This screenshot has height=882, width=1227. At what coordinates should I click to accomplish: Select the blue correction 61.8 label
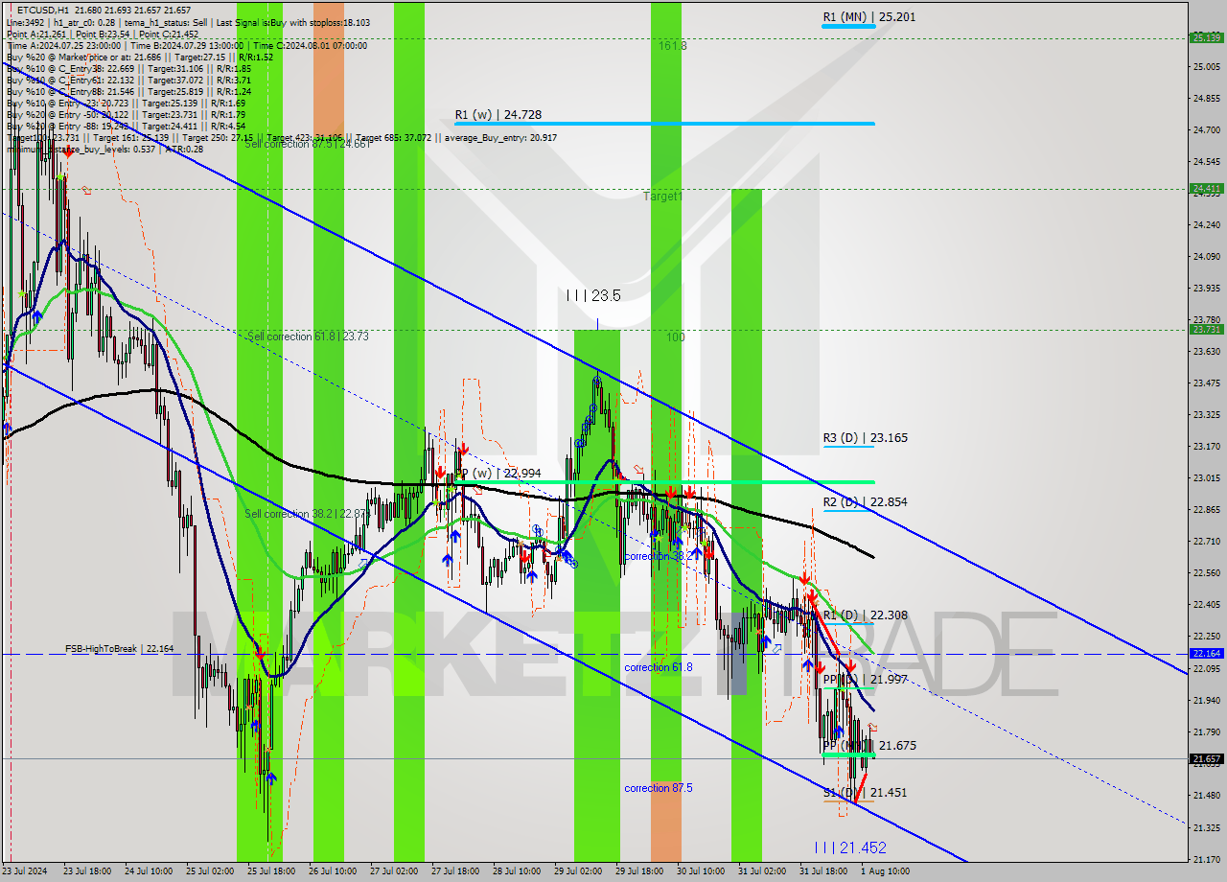(x=659, y=667)
